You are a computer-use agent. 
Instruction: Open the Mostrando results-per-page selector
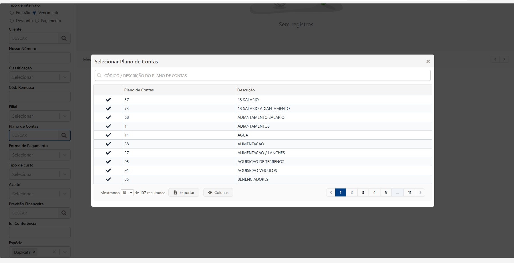point(127,193)
